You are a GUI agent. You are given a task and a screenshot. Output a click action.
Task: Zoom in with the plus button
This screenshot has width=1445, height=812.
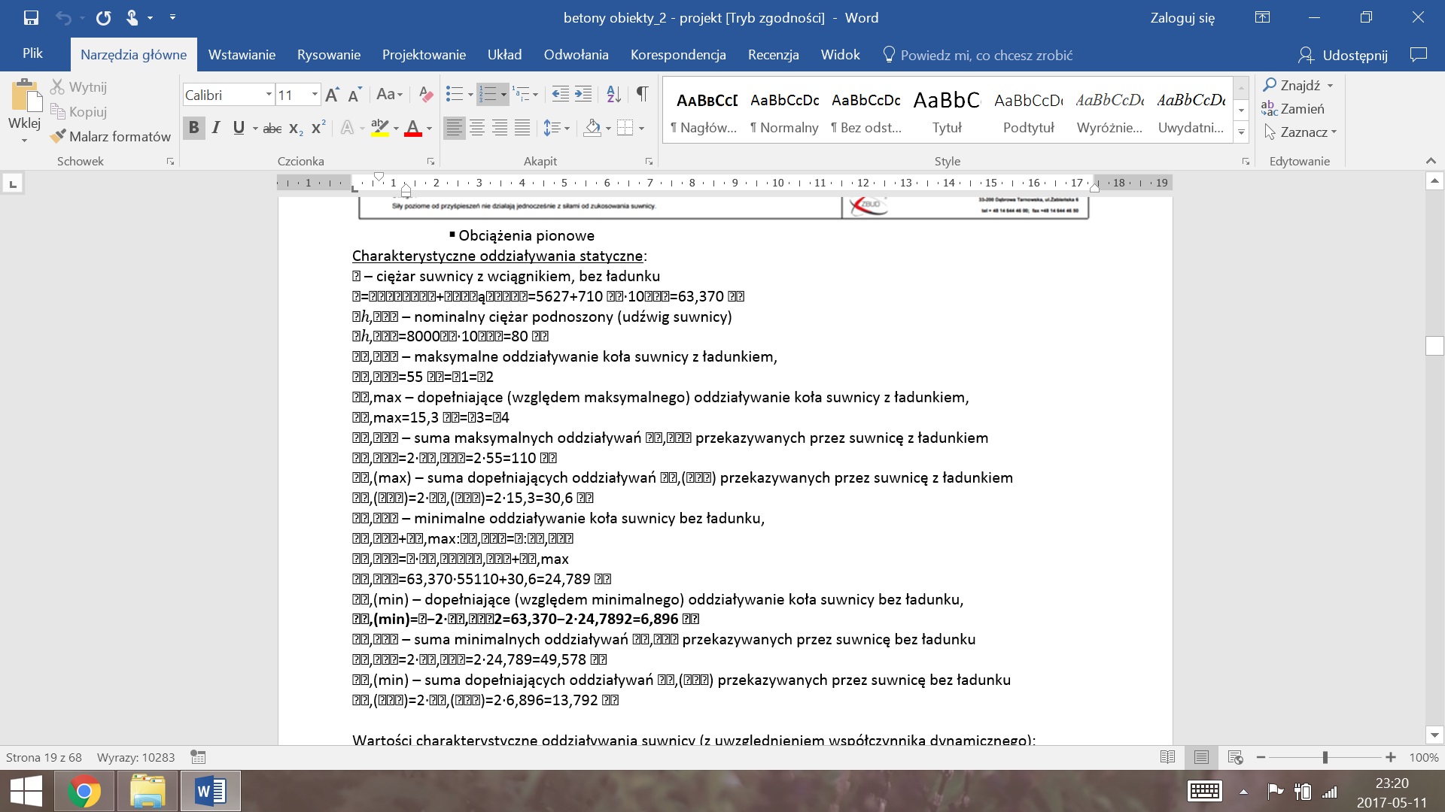click(x=1391, y=757)
